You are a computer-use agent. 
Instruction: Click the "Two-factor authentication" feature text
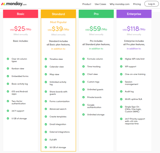(x=19, y=102)
